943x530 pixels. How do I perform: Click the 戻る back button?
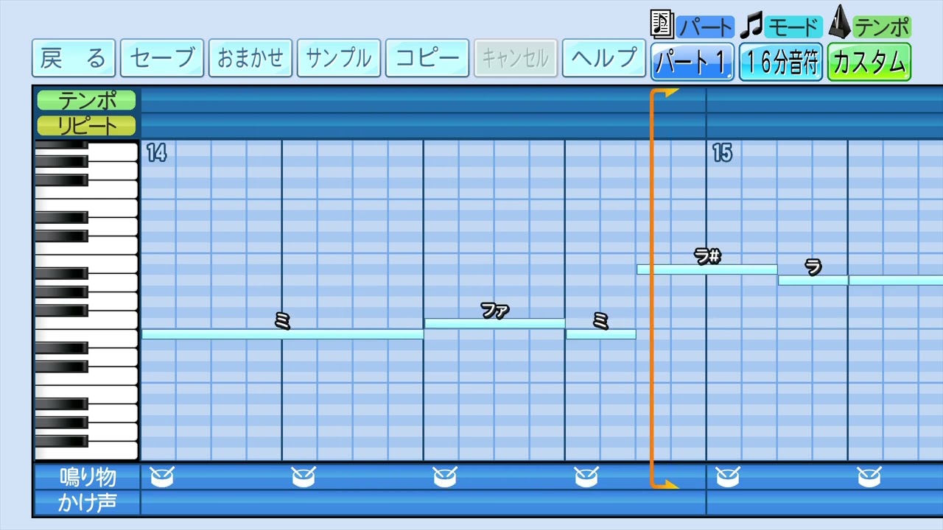[x=74, y=58]
